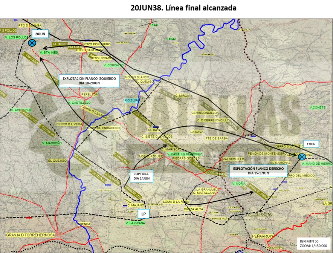This screenshot has height=253, width=333.
Task: Click the CERRO DL ENRIADERO label
Action: (103, 128)
